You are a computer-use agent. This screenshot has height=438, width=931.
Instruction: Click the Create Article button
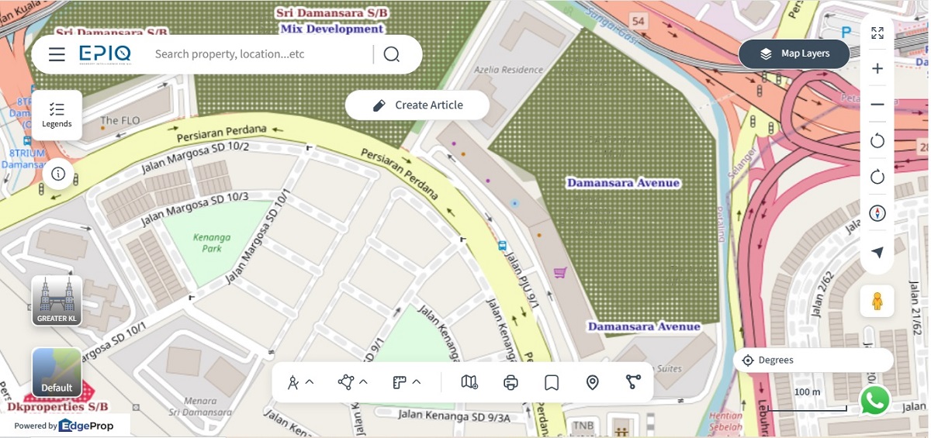click(x=417, y=105)
